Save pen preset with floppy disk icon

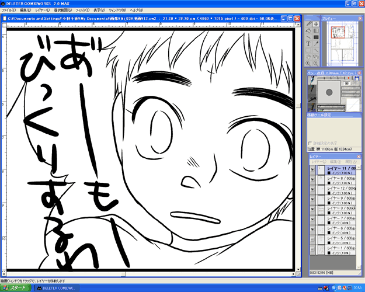357,78
